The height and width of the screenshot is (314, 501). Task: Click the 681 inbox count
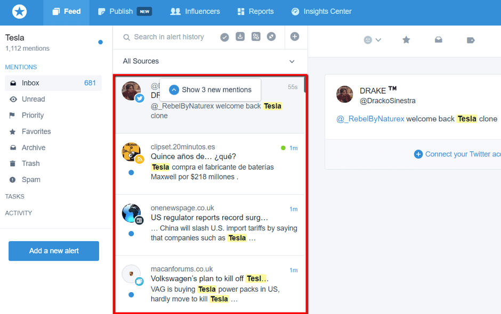pyautogui.click(x=90, y=83)
